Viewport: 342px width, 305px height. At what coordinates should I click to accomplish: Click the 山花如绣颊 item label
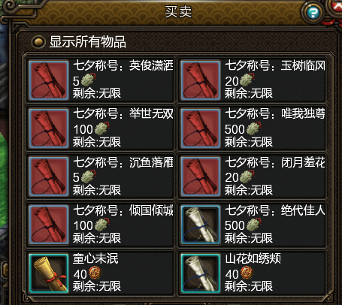[253, 258]
